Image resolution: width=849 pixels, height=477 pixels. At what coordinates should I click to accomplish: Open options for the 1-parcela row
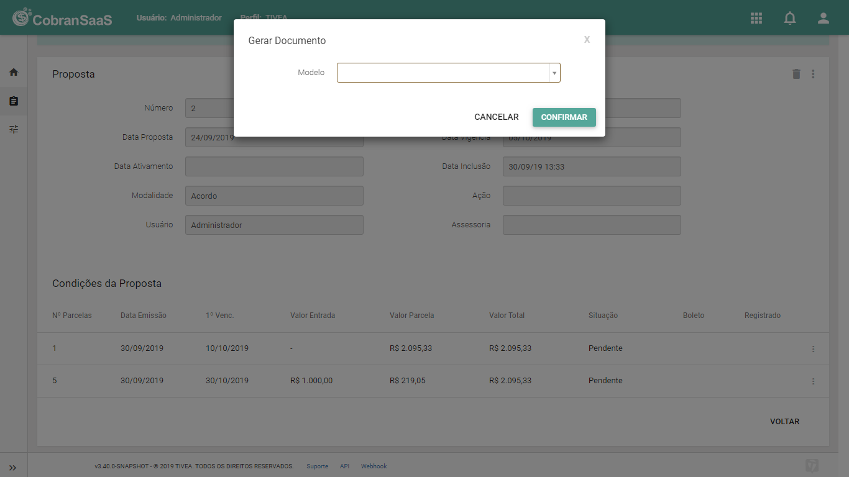(x=813, y=349)
